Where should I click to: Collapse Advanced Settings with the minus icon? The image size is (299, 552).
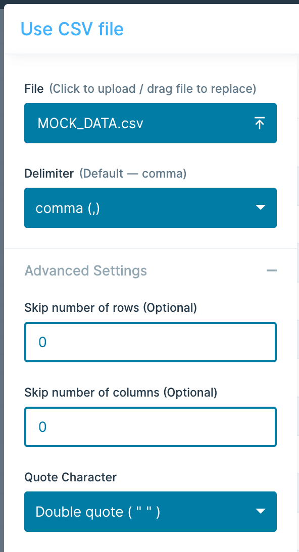tap(272, 270)
